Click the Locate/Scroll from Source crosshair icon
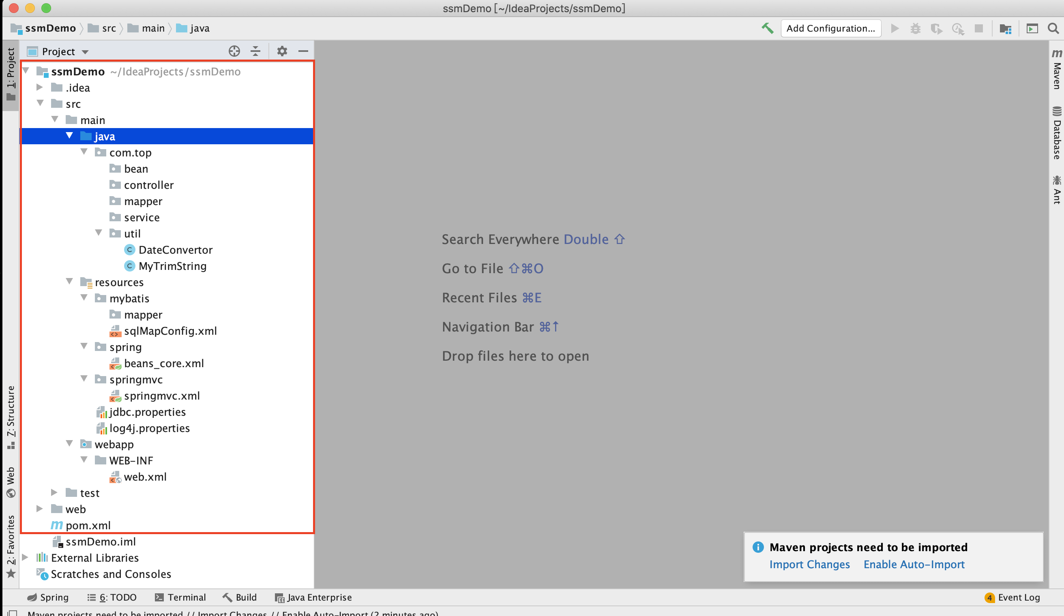Image resolution: width=1064 pixels, height=616 pixels. pos(234,51)
